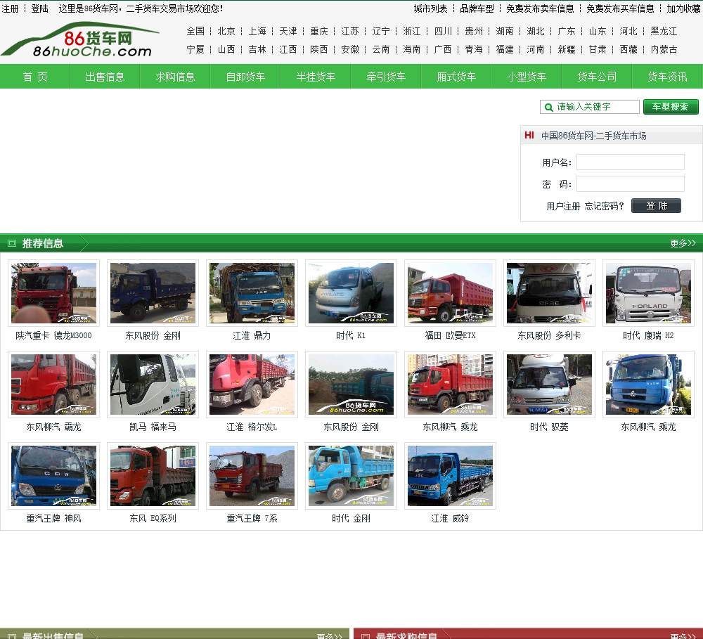Open the 小型货车 navigation tab
The width and height of the screenshot is (703, 639).
[x=527, y=77]
